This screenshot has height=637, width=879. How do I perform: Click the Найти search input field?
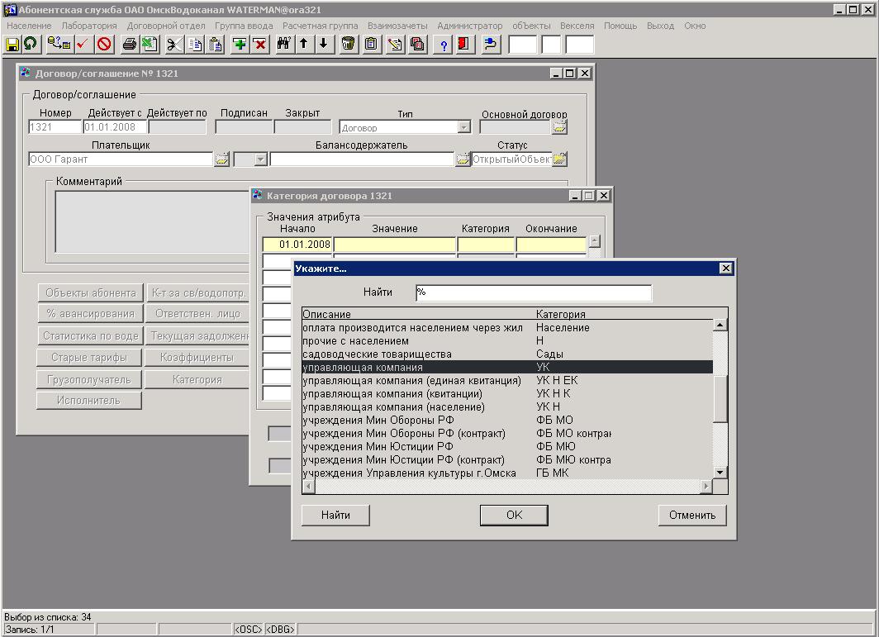point(533,293)
